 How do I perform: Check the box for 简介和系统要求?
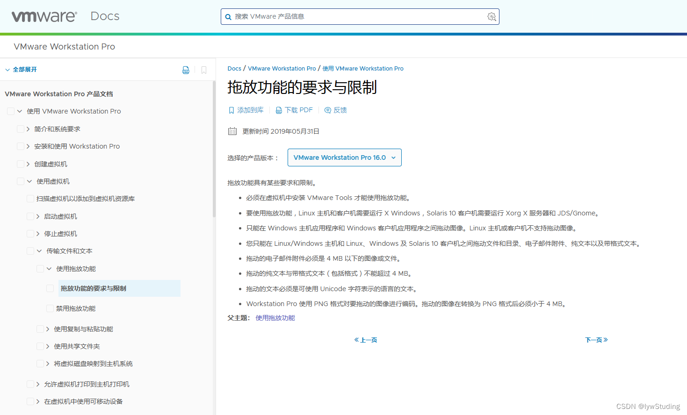tap(21, 129)
